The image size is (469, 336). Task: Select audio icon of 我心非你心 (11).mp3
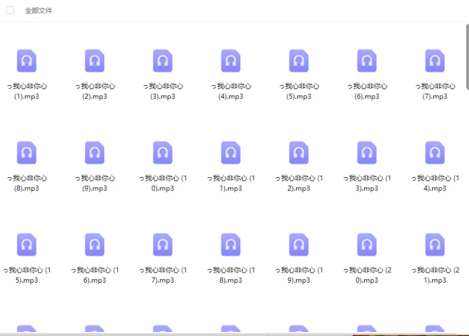click(230, 152)
